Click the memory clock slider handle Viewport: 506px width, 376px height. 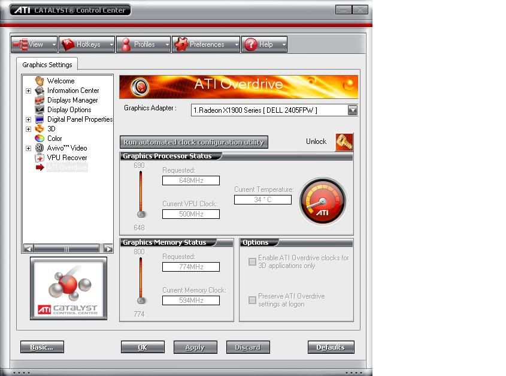141,300
